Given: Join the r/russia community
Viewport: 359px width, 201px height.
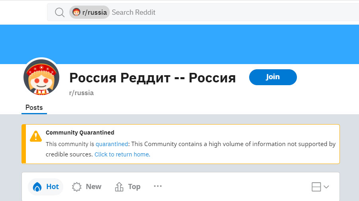Looking at the screenshot, I should (x=273, y=77).
